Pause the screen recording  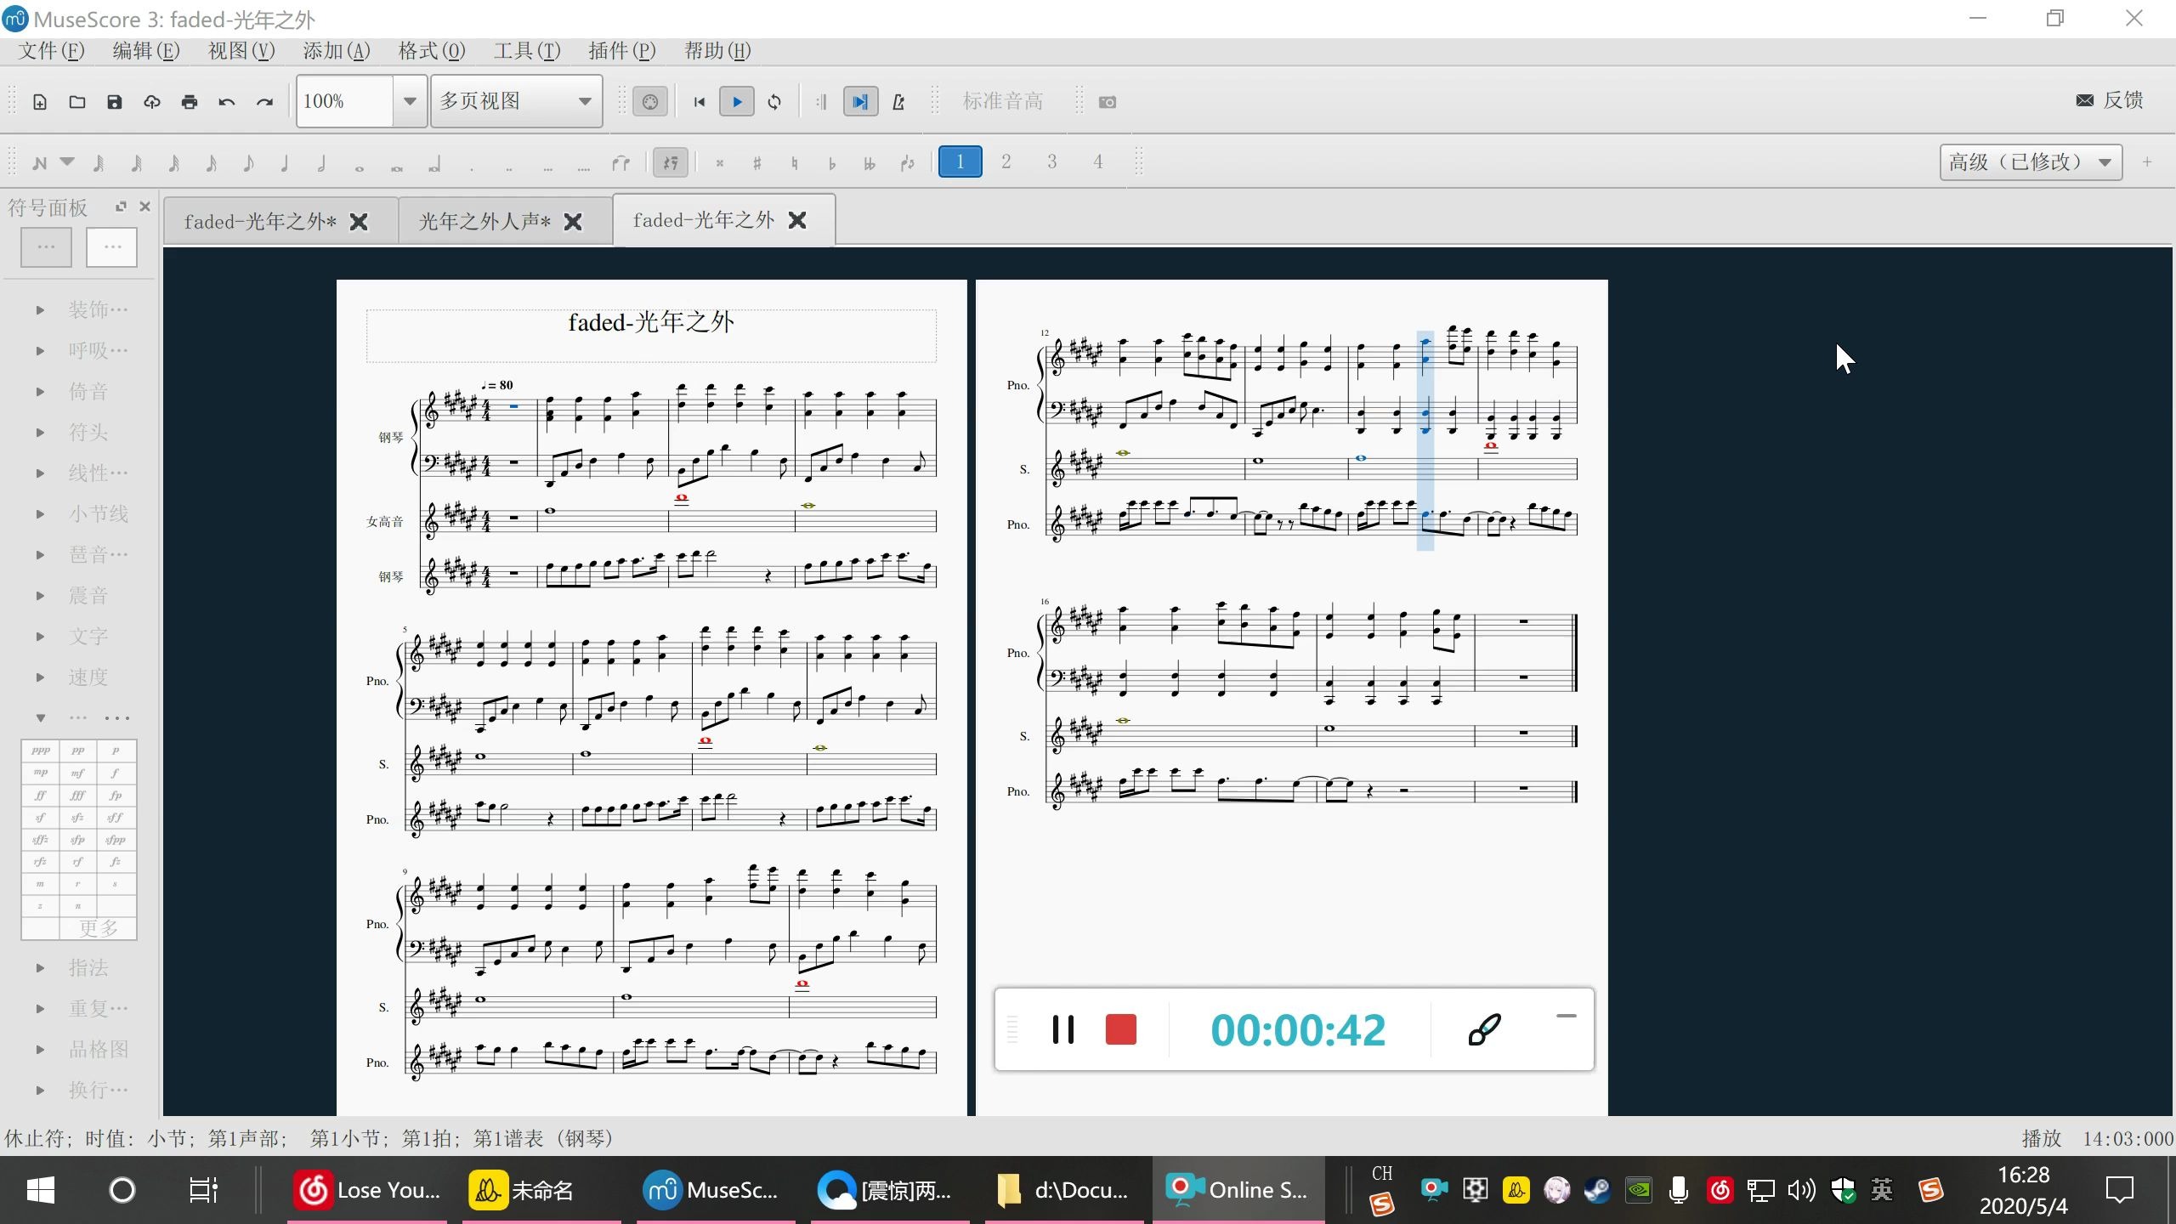click(x=1062, y=1029)
